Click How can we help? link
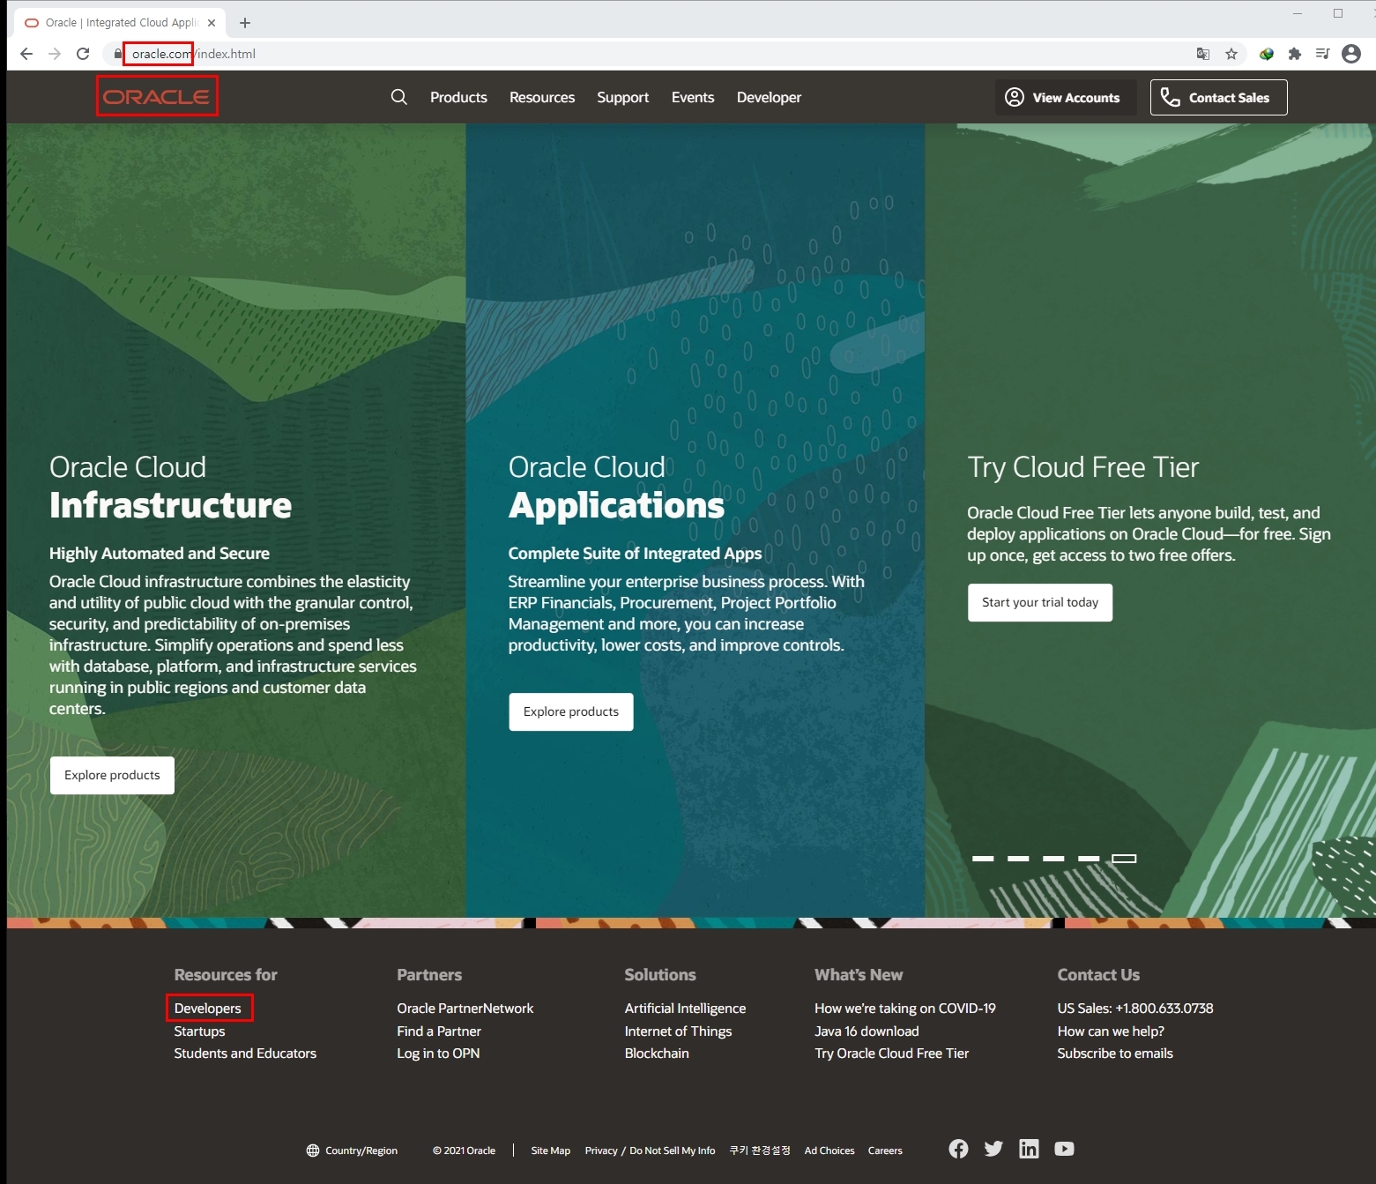Viewport: 1376px width, 1184px height. click(x=1111, y=1031)
